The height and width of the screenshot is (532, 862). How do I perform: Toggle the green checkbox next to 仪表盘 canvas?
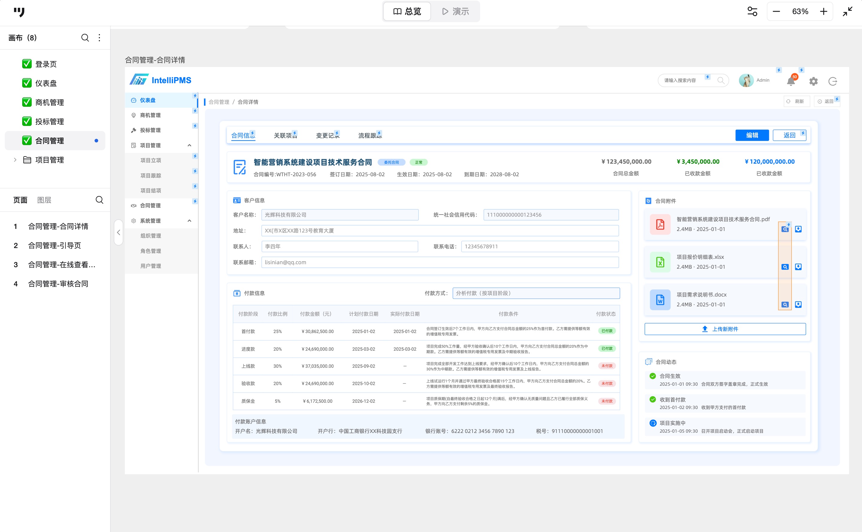coord(27,83)
